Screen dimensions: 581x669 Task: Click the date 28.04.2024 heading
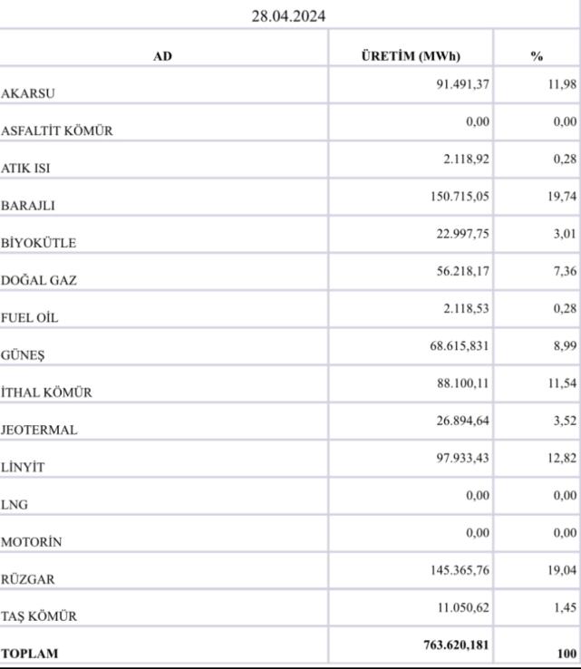[x=289, y=15]
